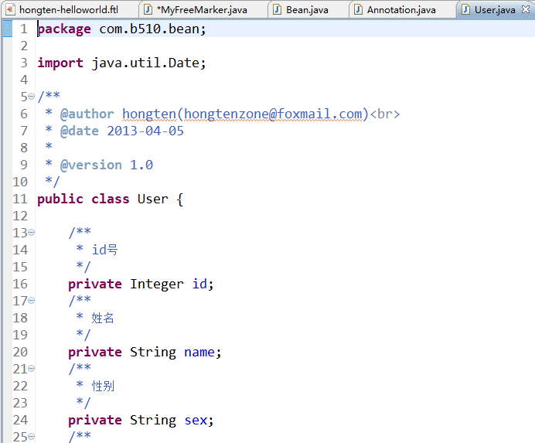Click the 'class' keyword on line 11
The height and width of the screenshot is (443, 535).
(111, 199)
